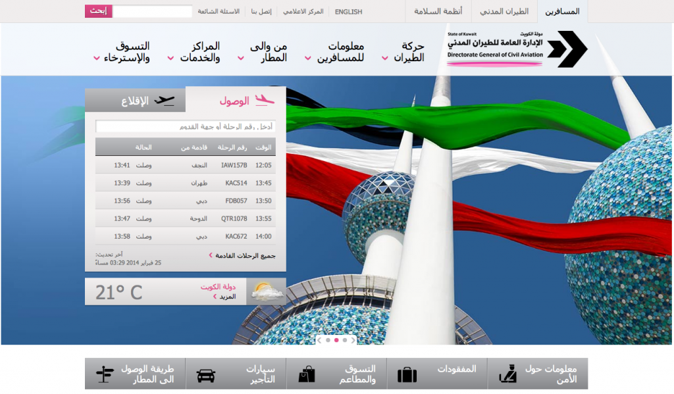Open the أنظمة السلامة tab

(438, 11)
